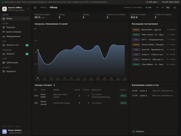Click the Заезд status badge for David Jansen

[123, 103]
